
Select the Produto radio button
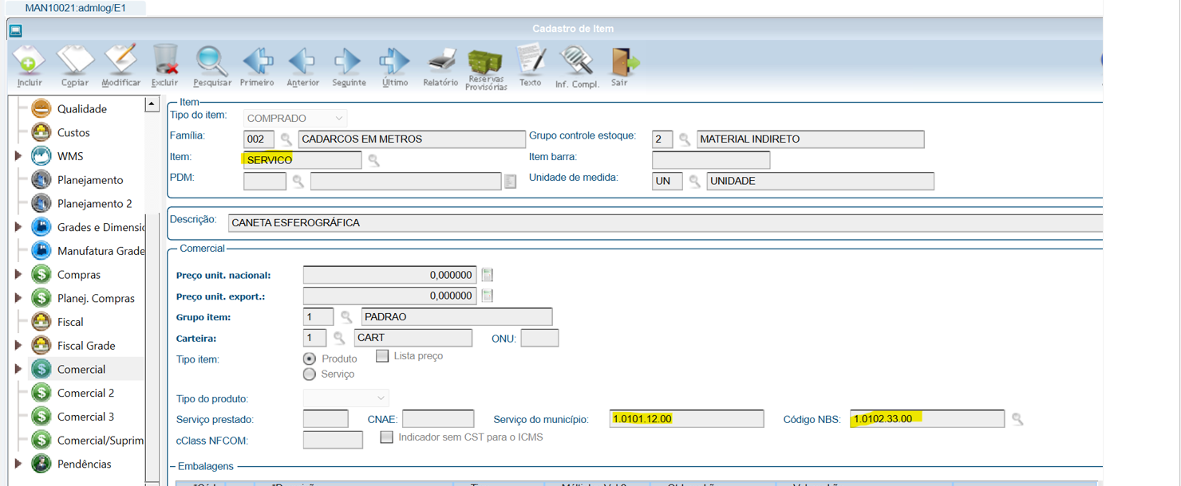click(x=310, y=359)
